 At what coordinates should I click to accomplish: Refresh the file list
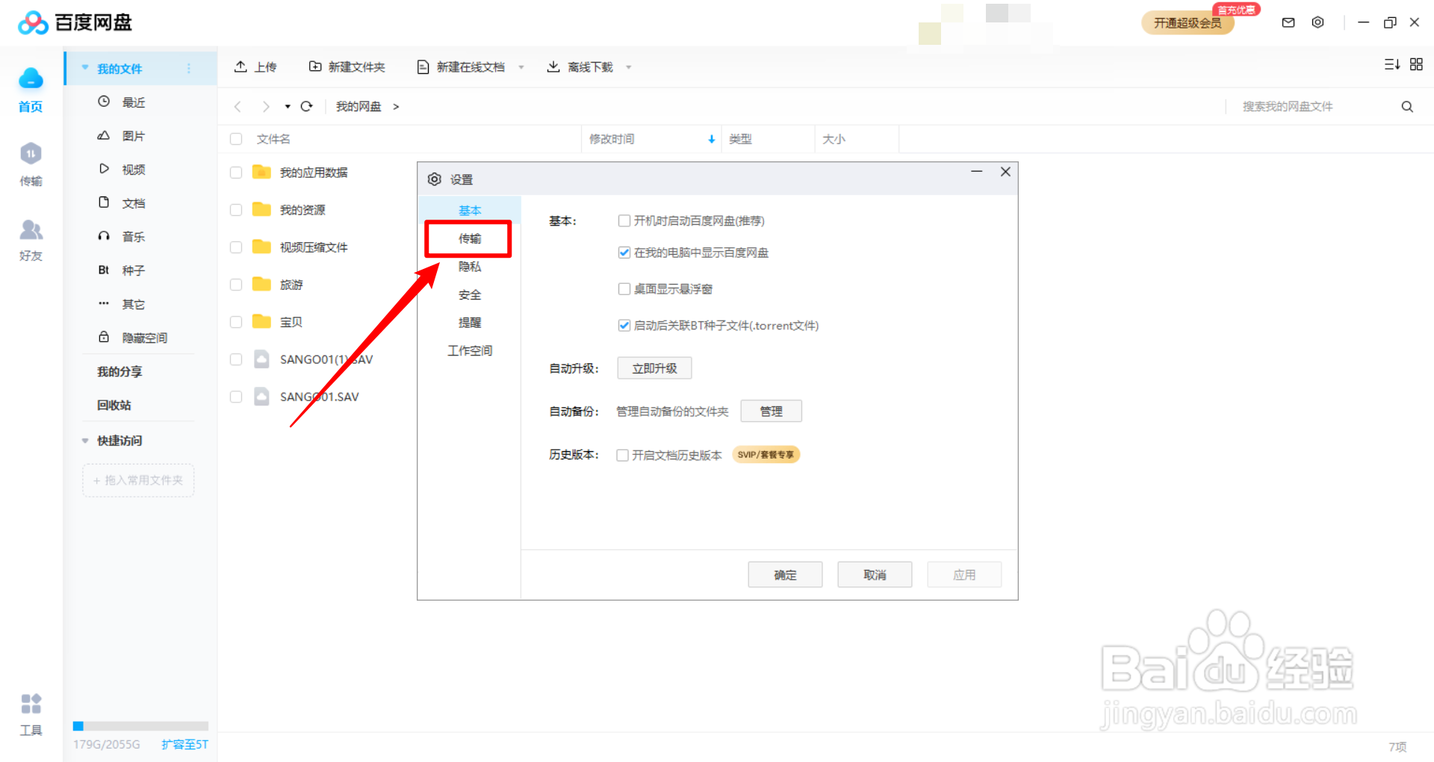click(306, 106)
